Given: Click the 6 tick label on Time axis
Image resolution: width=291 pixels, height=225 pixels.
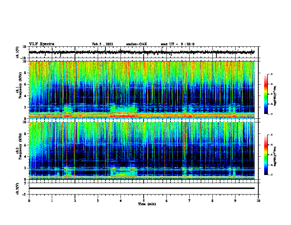Looking at the screenshot, I should 167,201.
